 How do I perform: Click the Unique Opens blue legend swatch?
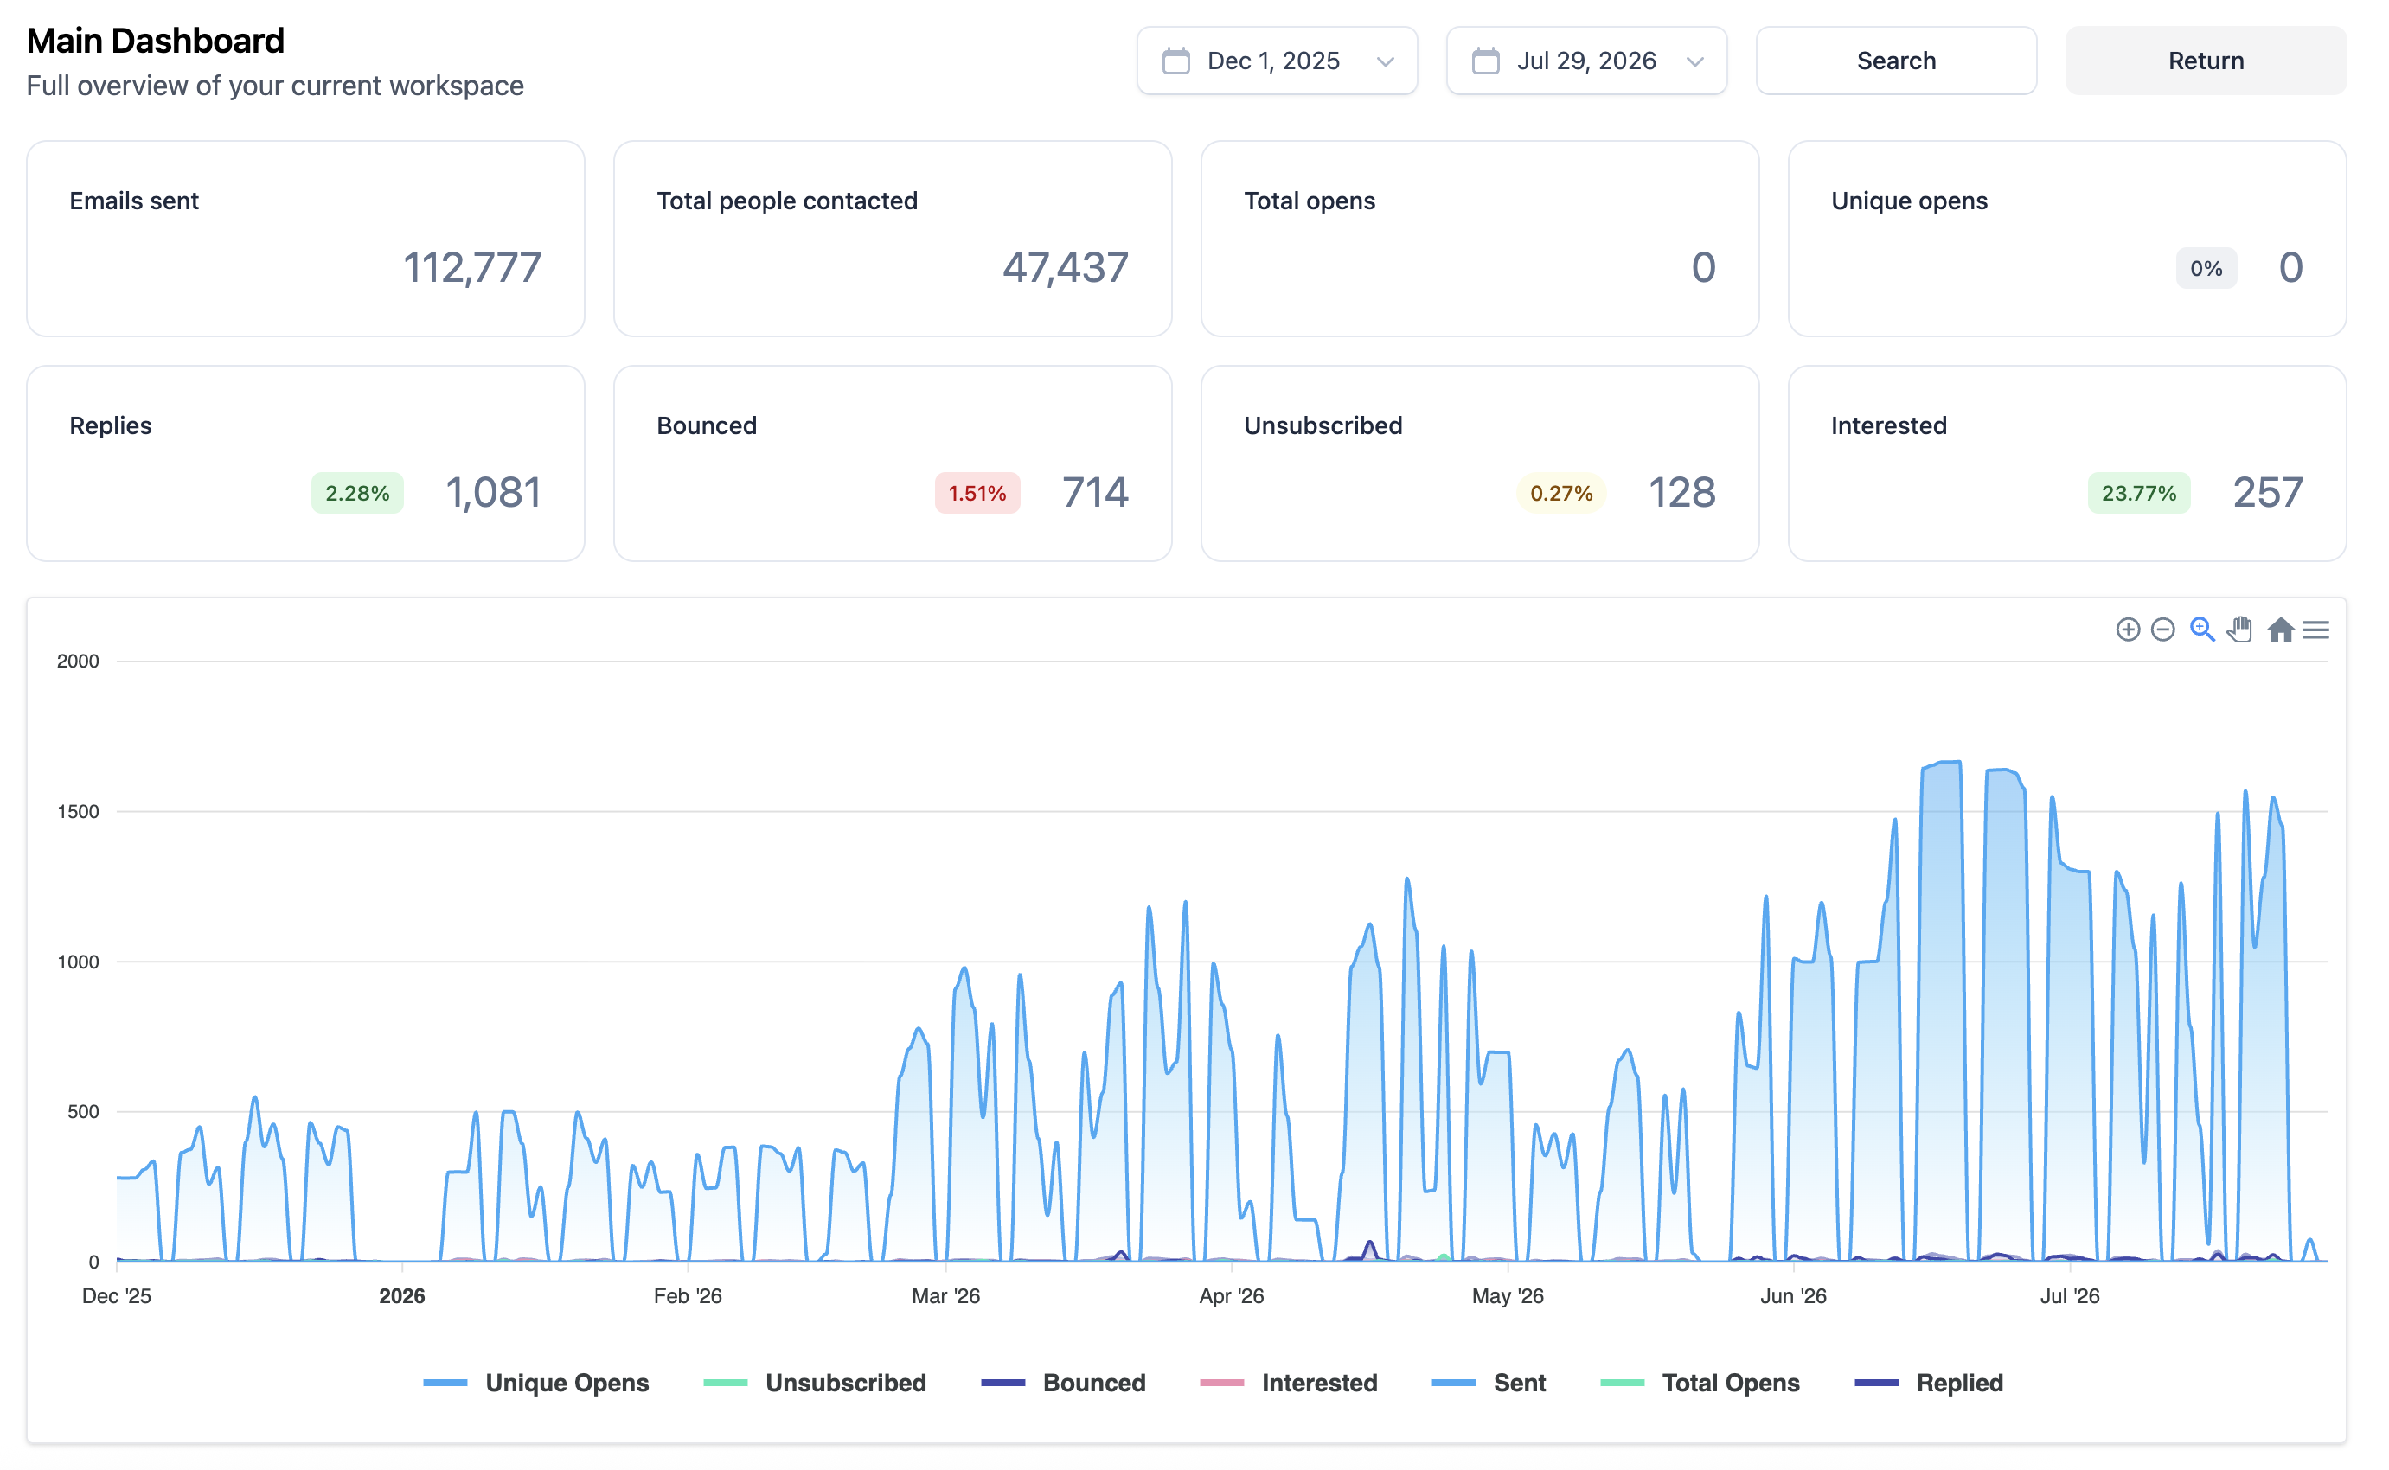point(445,1383)
